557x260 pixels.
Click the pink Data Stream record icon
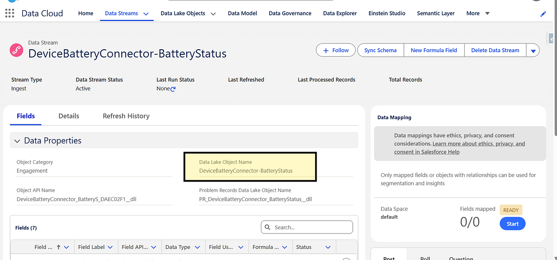click(x=17, y=51)
